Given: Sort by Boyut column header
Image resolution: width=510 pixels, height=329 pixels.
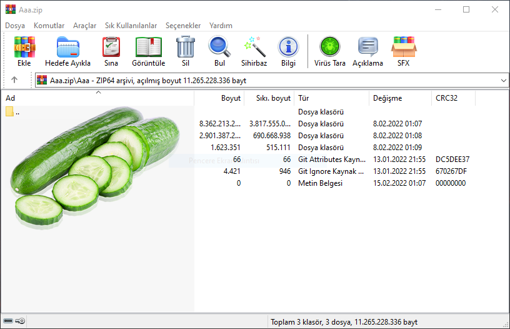Looking at the screenshot, I should coord(231,98).
